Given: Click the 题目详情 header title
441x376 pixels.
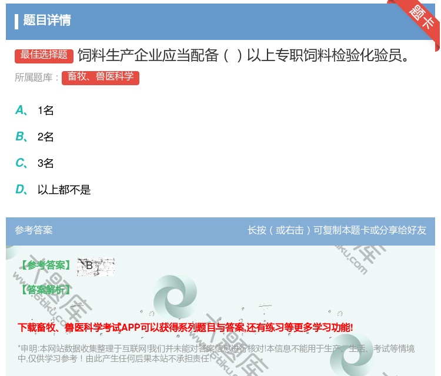Looking at the screenshot, I should 47,20.
